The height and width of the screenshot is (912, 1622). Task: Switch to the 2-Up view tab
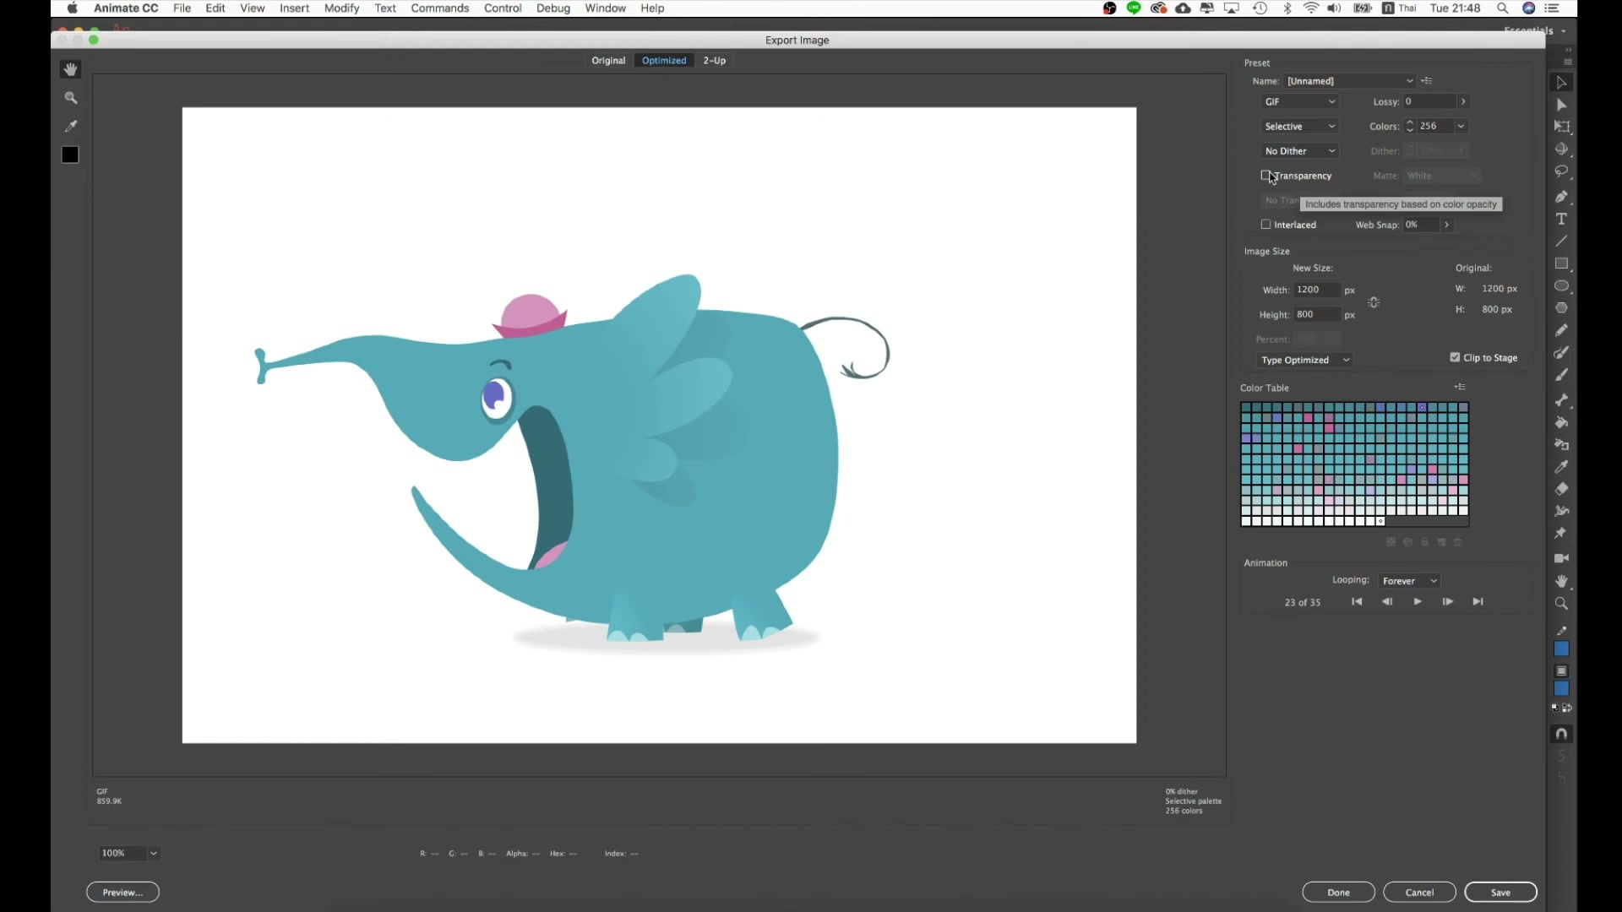coord(715,61)
